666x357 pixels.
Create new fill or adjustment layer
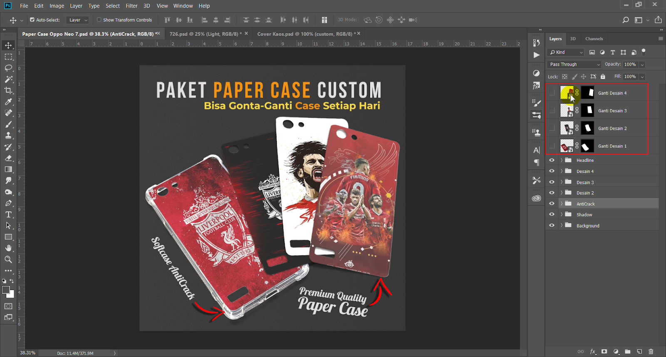[x=616, y=352]
